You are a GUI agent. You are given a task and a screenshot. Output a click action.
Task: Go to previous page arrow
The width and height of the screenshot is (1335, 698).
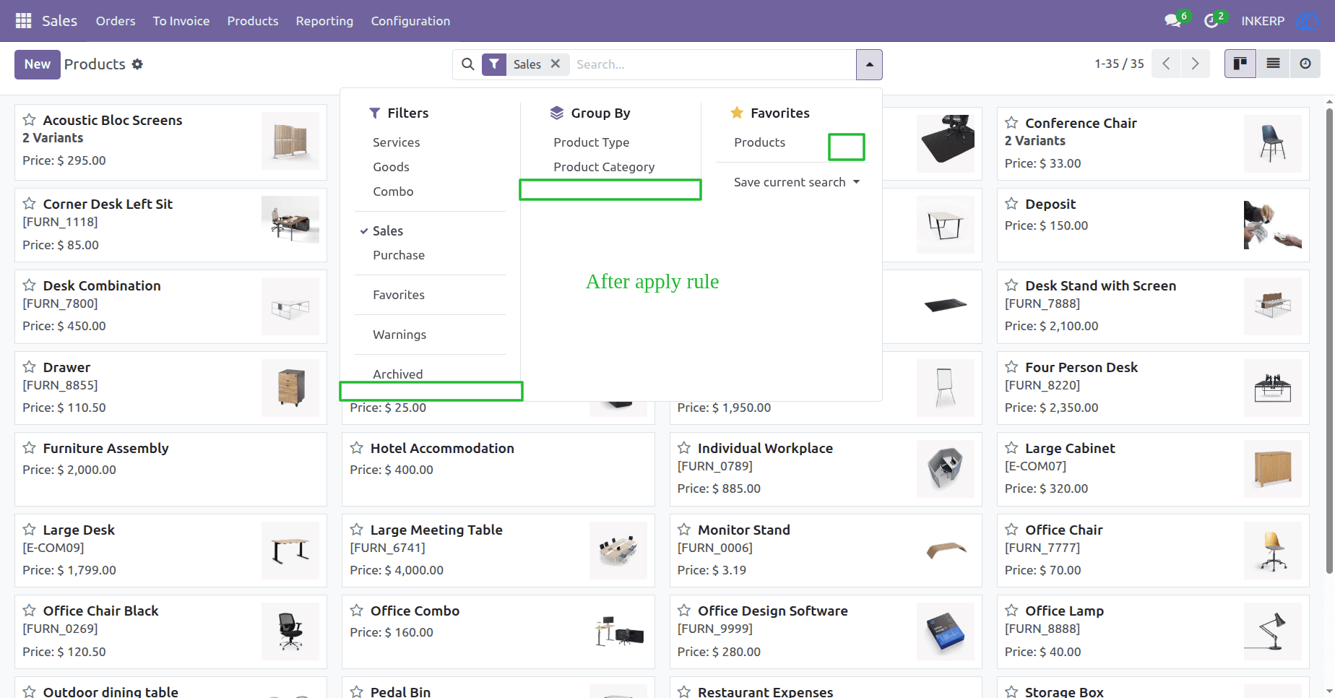[1166, 64]
